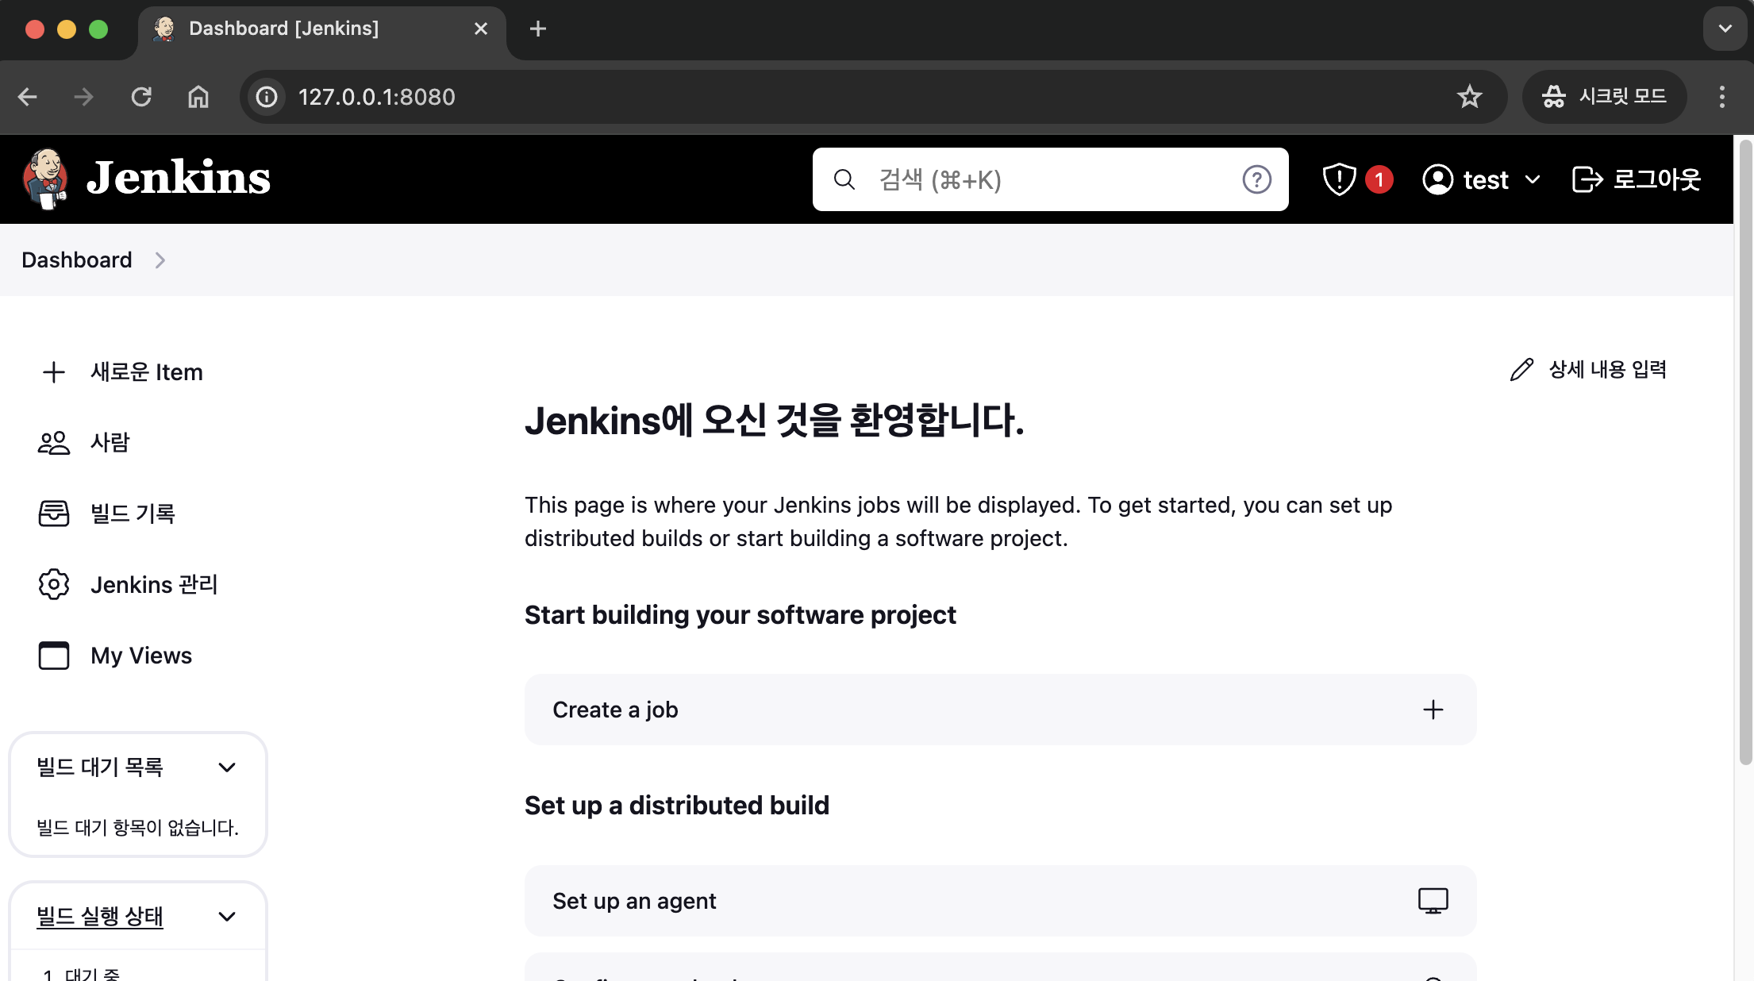Image resolution: width=1754 pixels, height=981 pixels.
Task: Click the forward navigation arrow
Action: (83, 97)
